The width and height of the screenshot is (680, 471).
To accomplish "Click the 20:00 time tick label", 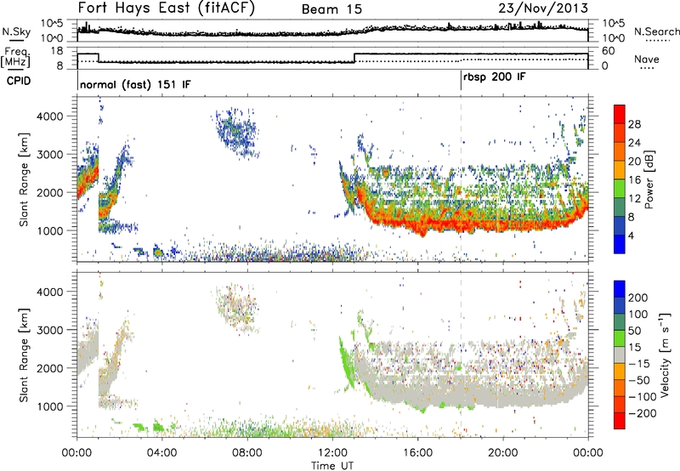I will (502, 453).
